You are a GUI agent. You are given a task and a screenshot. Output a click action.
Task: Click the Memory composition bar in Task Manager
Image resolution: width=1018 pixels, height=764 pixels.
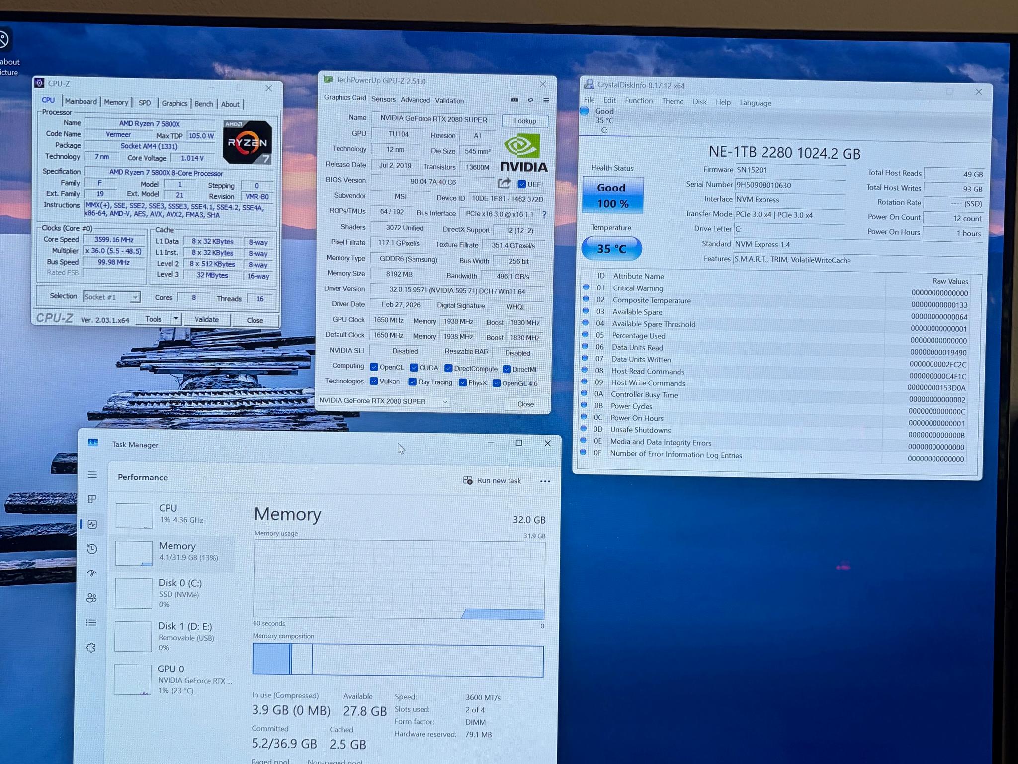pos(398,660)
